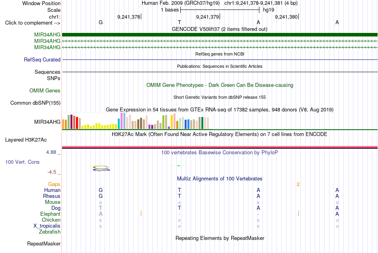Open the H3K27Ac Mark ENCODE track title

(x=220, y=134)
